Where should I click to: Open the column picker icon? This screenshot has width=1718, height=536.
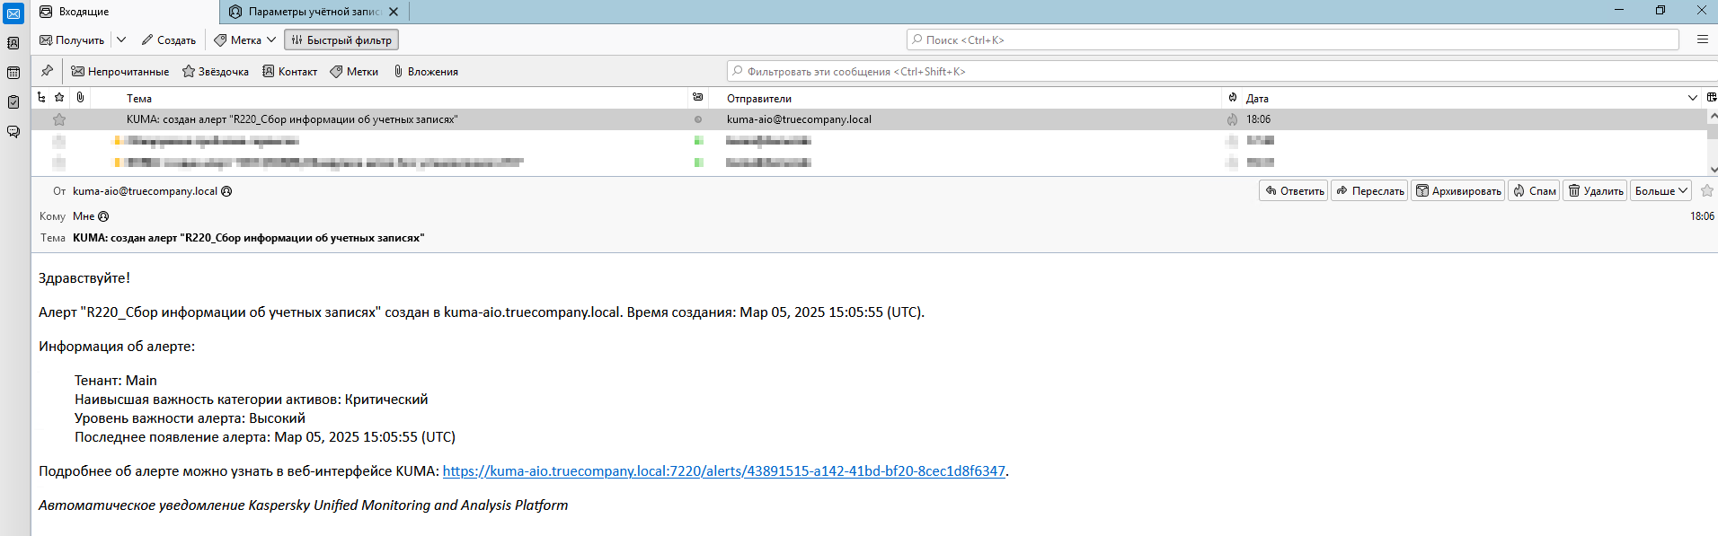(1711, 97)
